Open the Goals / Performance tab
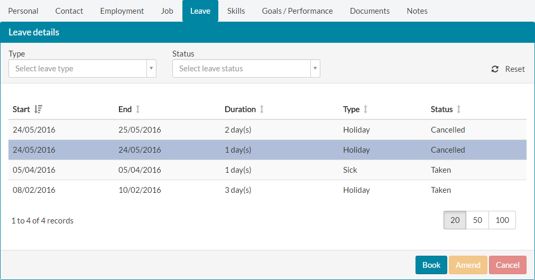 pyautogui.click(x=297, y=11)
